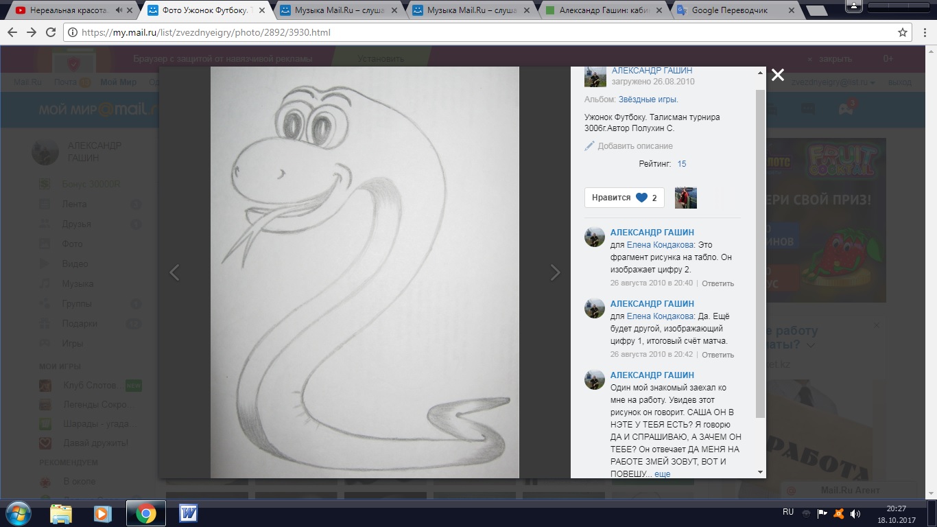Click the first Елена Кондакова name link

[660, 245]
